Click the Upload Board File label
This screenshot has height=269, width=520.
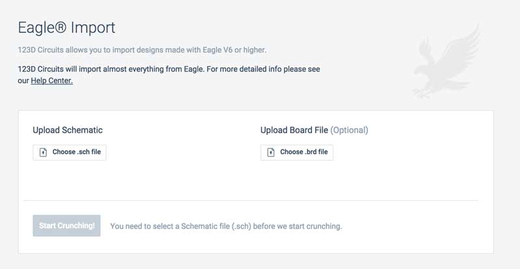coord(294,130)
